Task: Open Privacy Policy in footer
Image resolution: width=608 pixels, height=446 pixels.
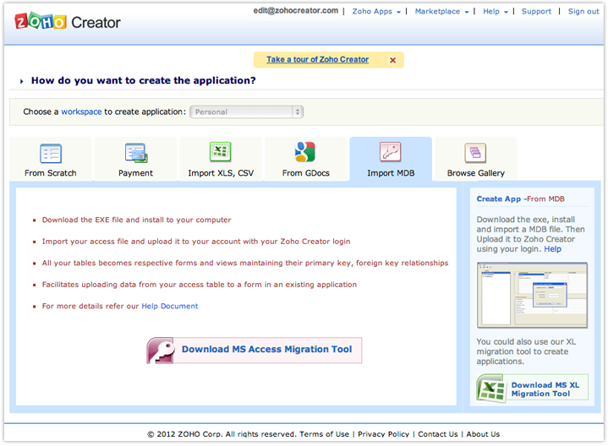Action: click(384, 434)
